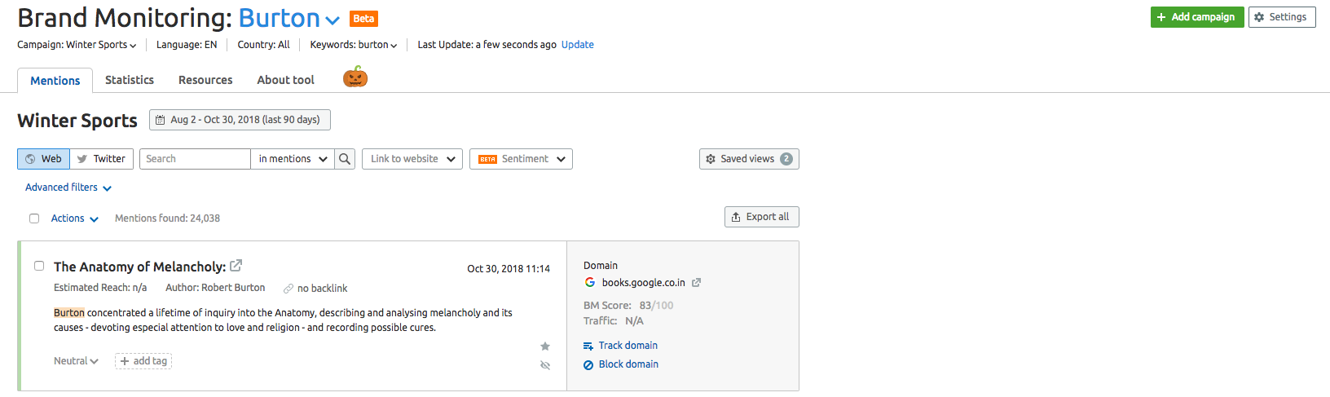Click the magnifier search icon button

click(346, 159)
